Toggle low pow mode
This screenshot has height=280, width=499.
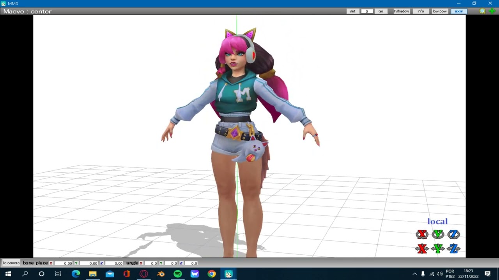[439, 11]
